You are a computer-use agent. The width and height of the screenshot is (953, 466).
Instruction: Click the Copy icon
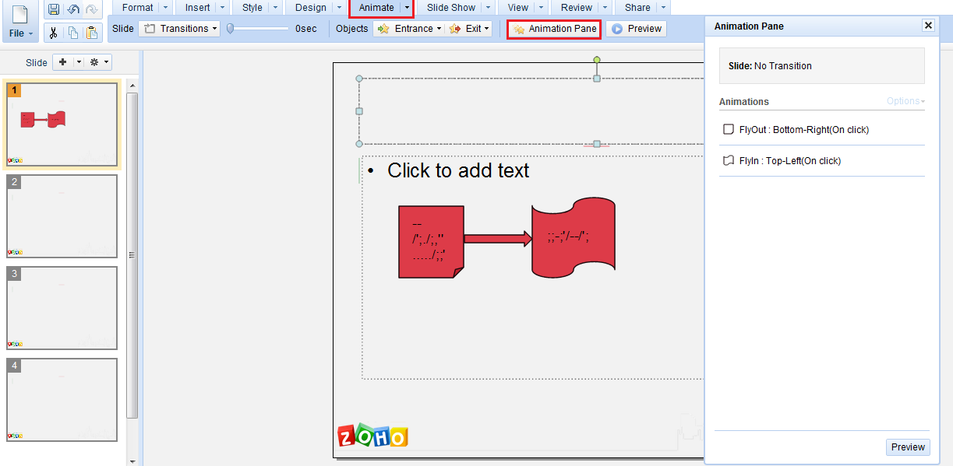click(x=73, y=32)
